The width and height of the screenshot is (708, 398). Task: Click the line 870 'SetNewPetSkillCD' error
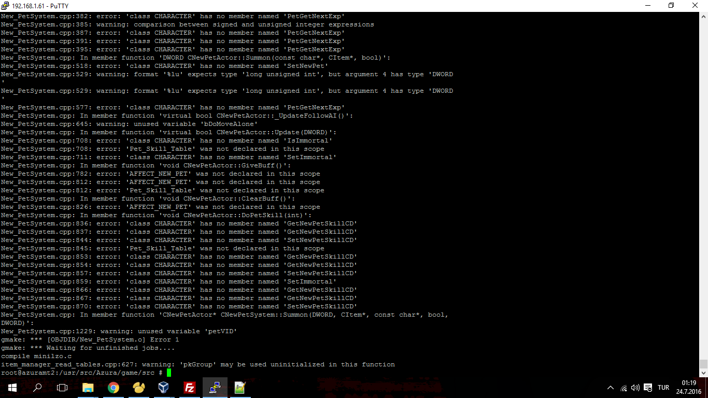(x=179, y=306)
